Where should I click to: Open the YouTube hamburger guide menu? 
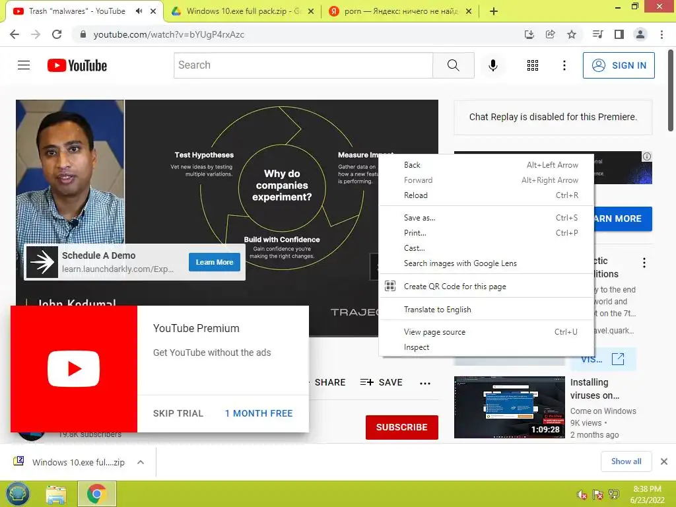click(24, 65)
